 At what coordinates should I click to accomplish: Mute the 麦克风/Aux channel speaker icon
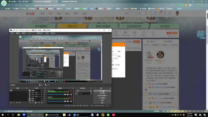pyautogui.click(x=68, y=94)
